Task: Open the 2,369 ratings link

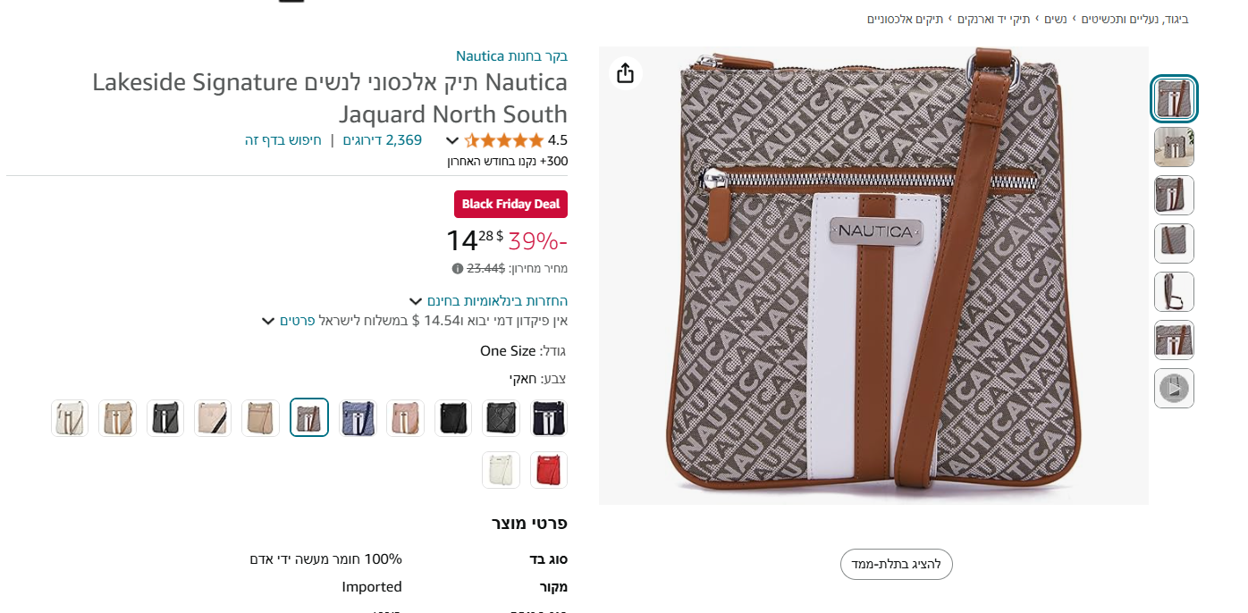Action: click(x=383, y=139)
